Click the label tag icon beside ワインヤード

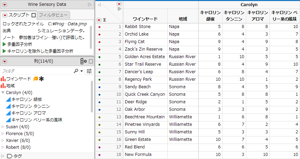35,79
